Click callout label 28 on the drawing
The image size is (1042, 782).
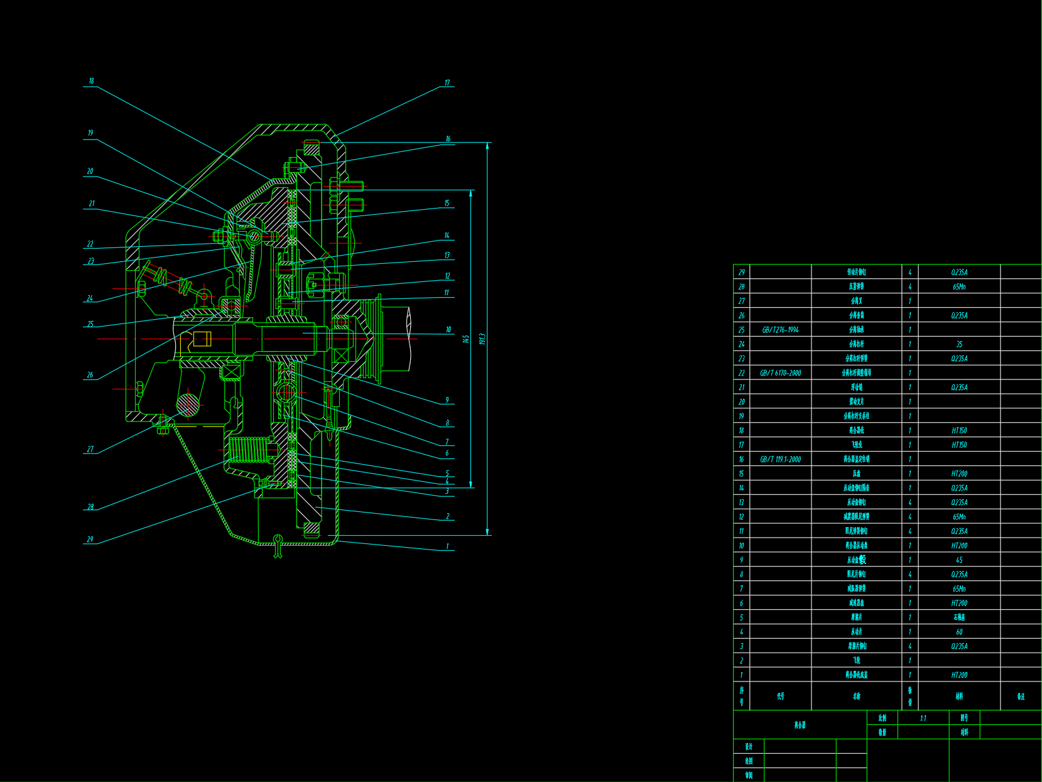pos(90,507)
